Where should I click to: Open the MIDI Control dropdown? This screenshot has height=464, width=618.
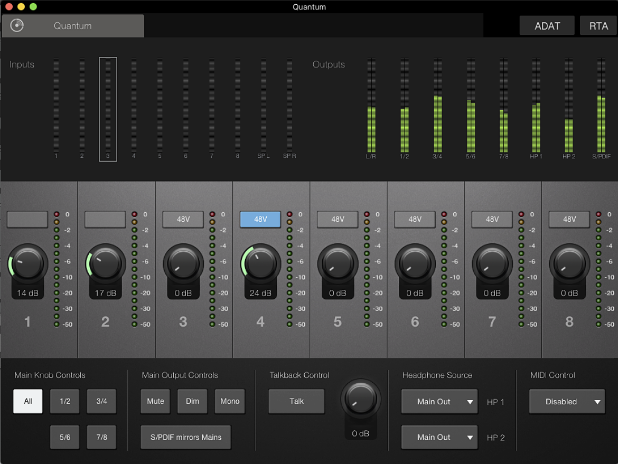tap(567, 401)
